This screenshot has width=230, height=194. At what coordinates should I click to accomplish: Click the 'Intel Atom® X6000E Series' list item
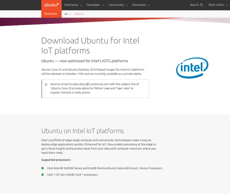click(x=104, y=168)
